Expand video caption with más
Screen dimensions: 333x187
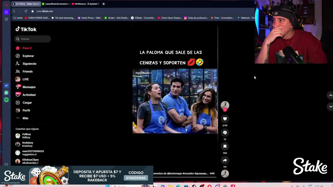pos(212,173)
